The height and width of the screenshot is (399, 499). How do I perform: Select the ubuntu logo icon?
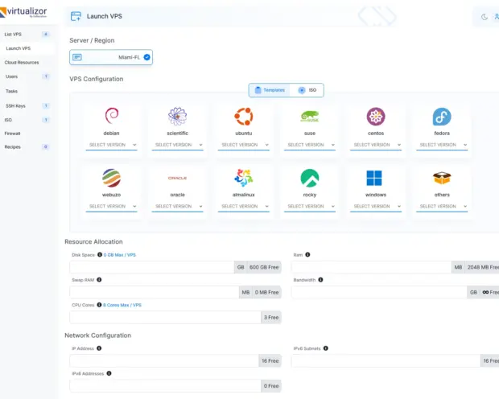tap(243, 117)
